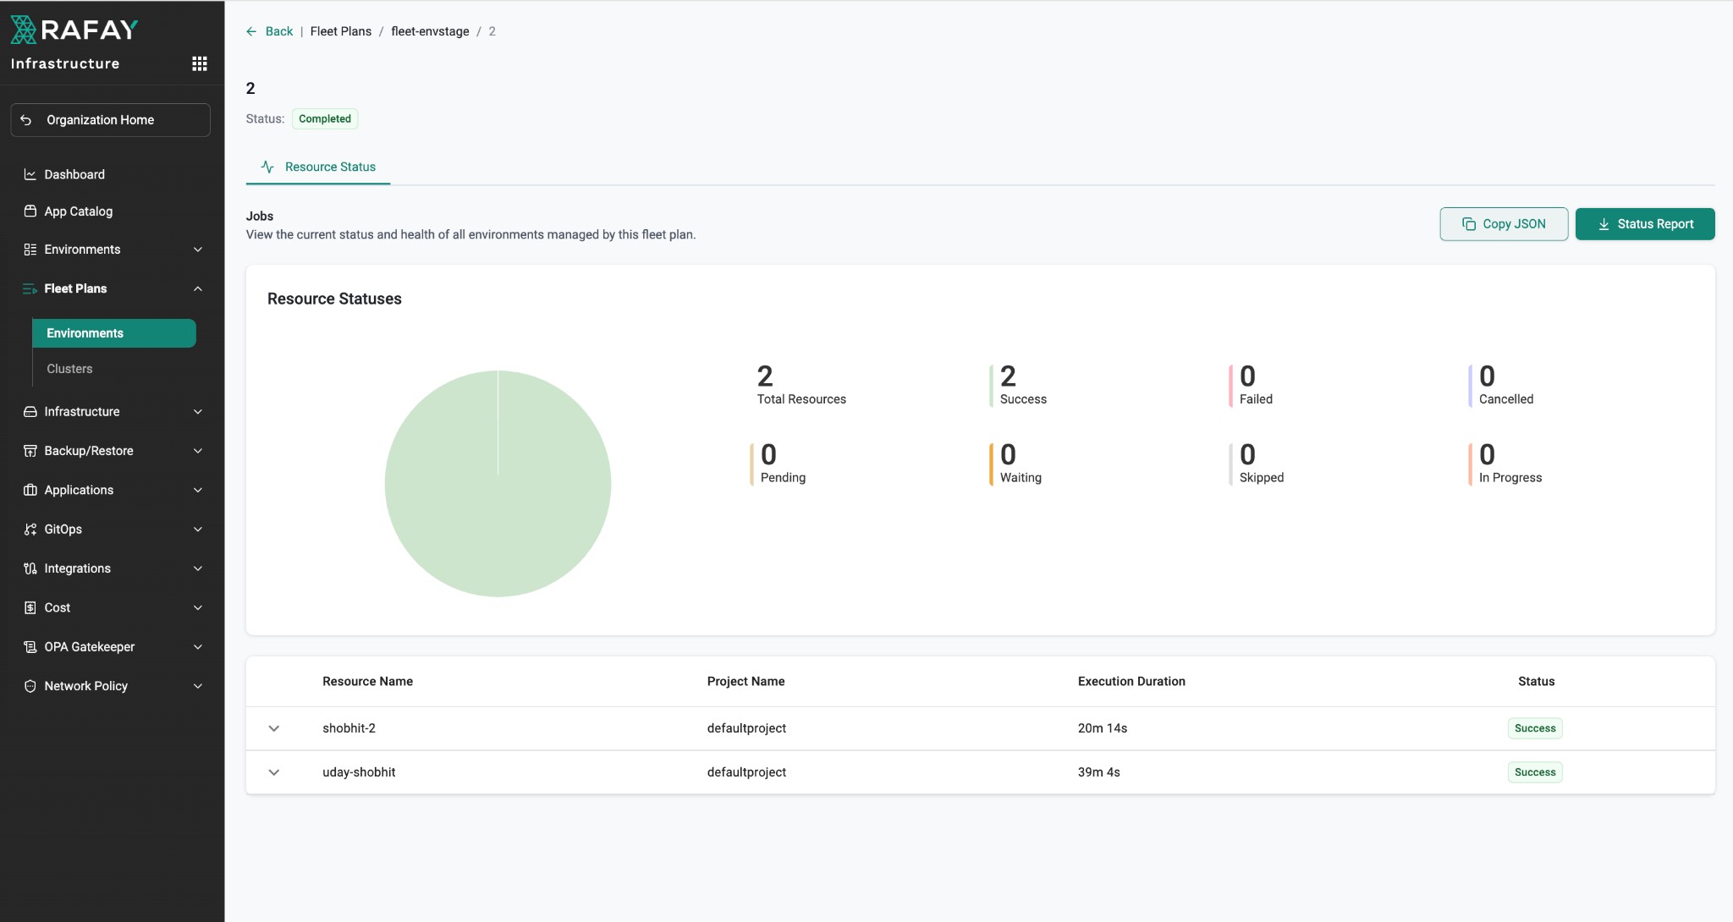The width and height of the screenshot is (1733, 922).
Task: Open fleet-envstage from the breadcrumb
Action: (431, 31)
